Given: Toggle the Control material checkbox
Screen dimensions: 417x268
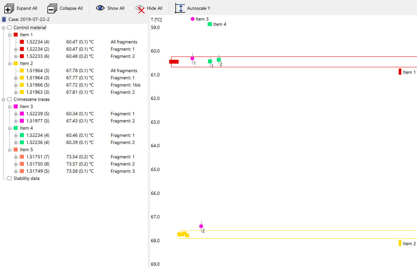Looking at the screenshot, I should [10, 27].
